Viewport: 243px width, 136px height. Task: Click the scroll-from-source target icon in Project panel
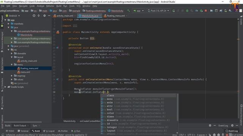pos(34,15)
